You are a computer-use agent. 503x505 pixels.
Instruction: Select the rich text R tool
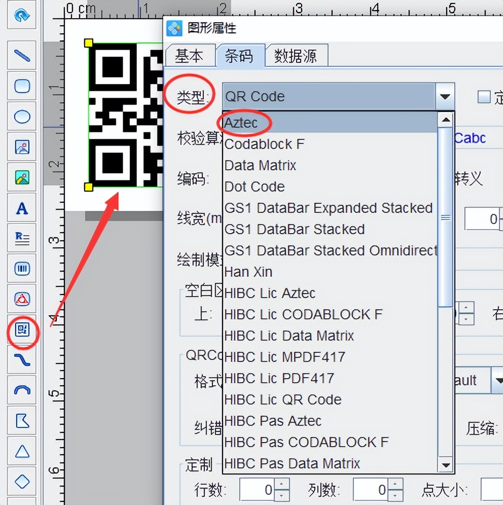tap(22, 238)
